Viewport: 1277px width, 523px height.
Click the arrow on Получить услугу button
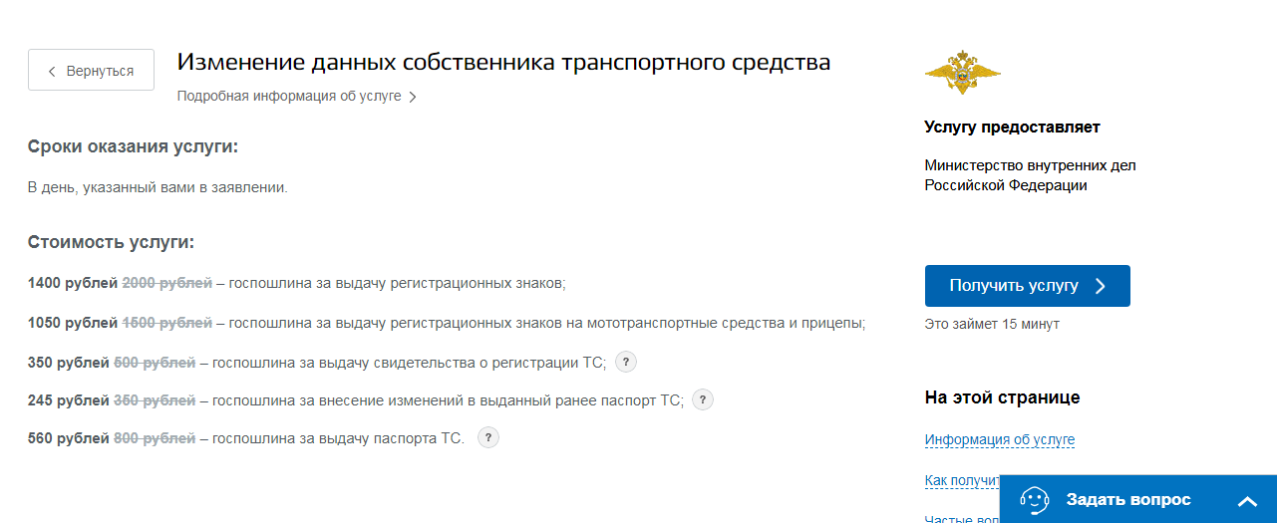1101,286
